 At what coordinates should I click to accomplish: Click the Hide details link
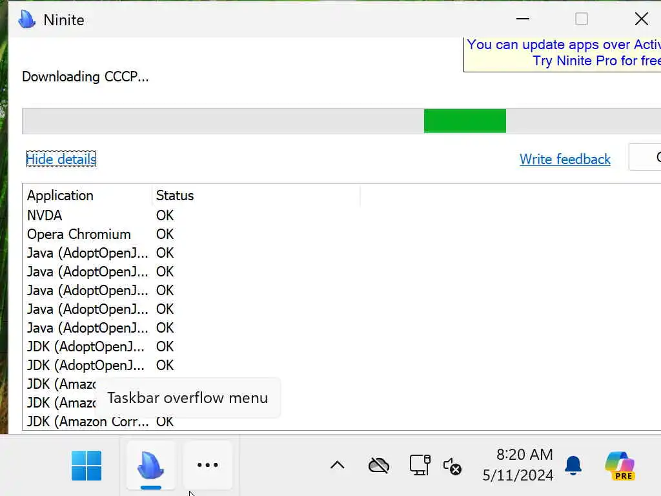[61, 159]
